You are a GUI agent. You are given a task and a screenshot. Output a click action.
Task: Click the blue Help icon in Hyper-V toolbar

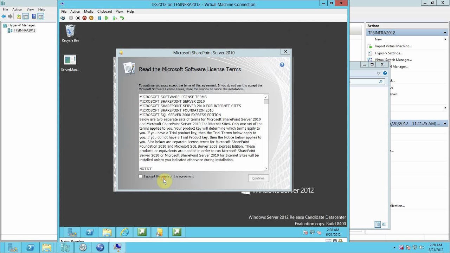(34, 17)
